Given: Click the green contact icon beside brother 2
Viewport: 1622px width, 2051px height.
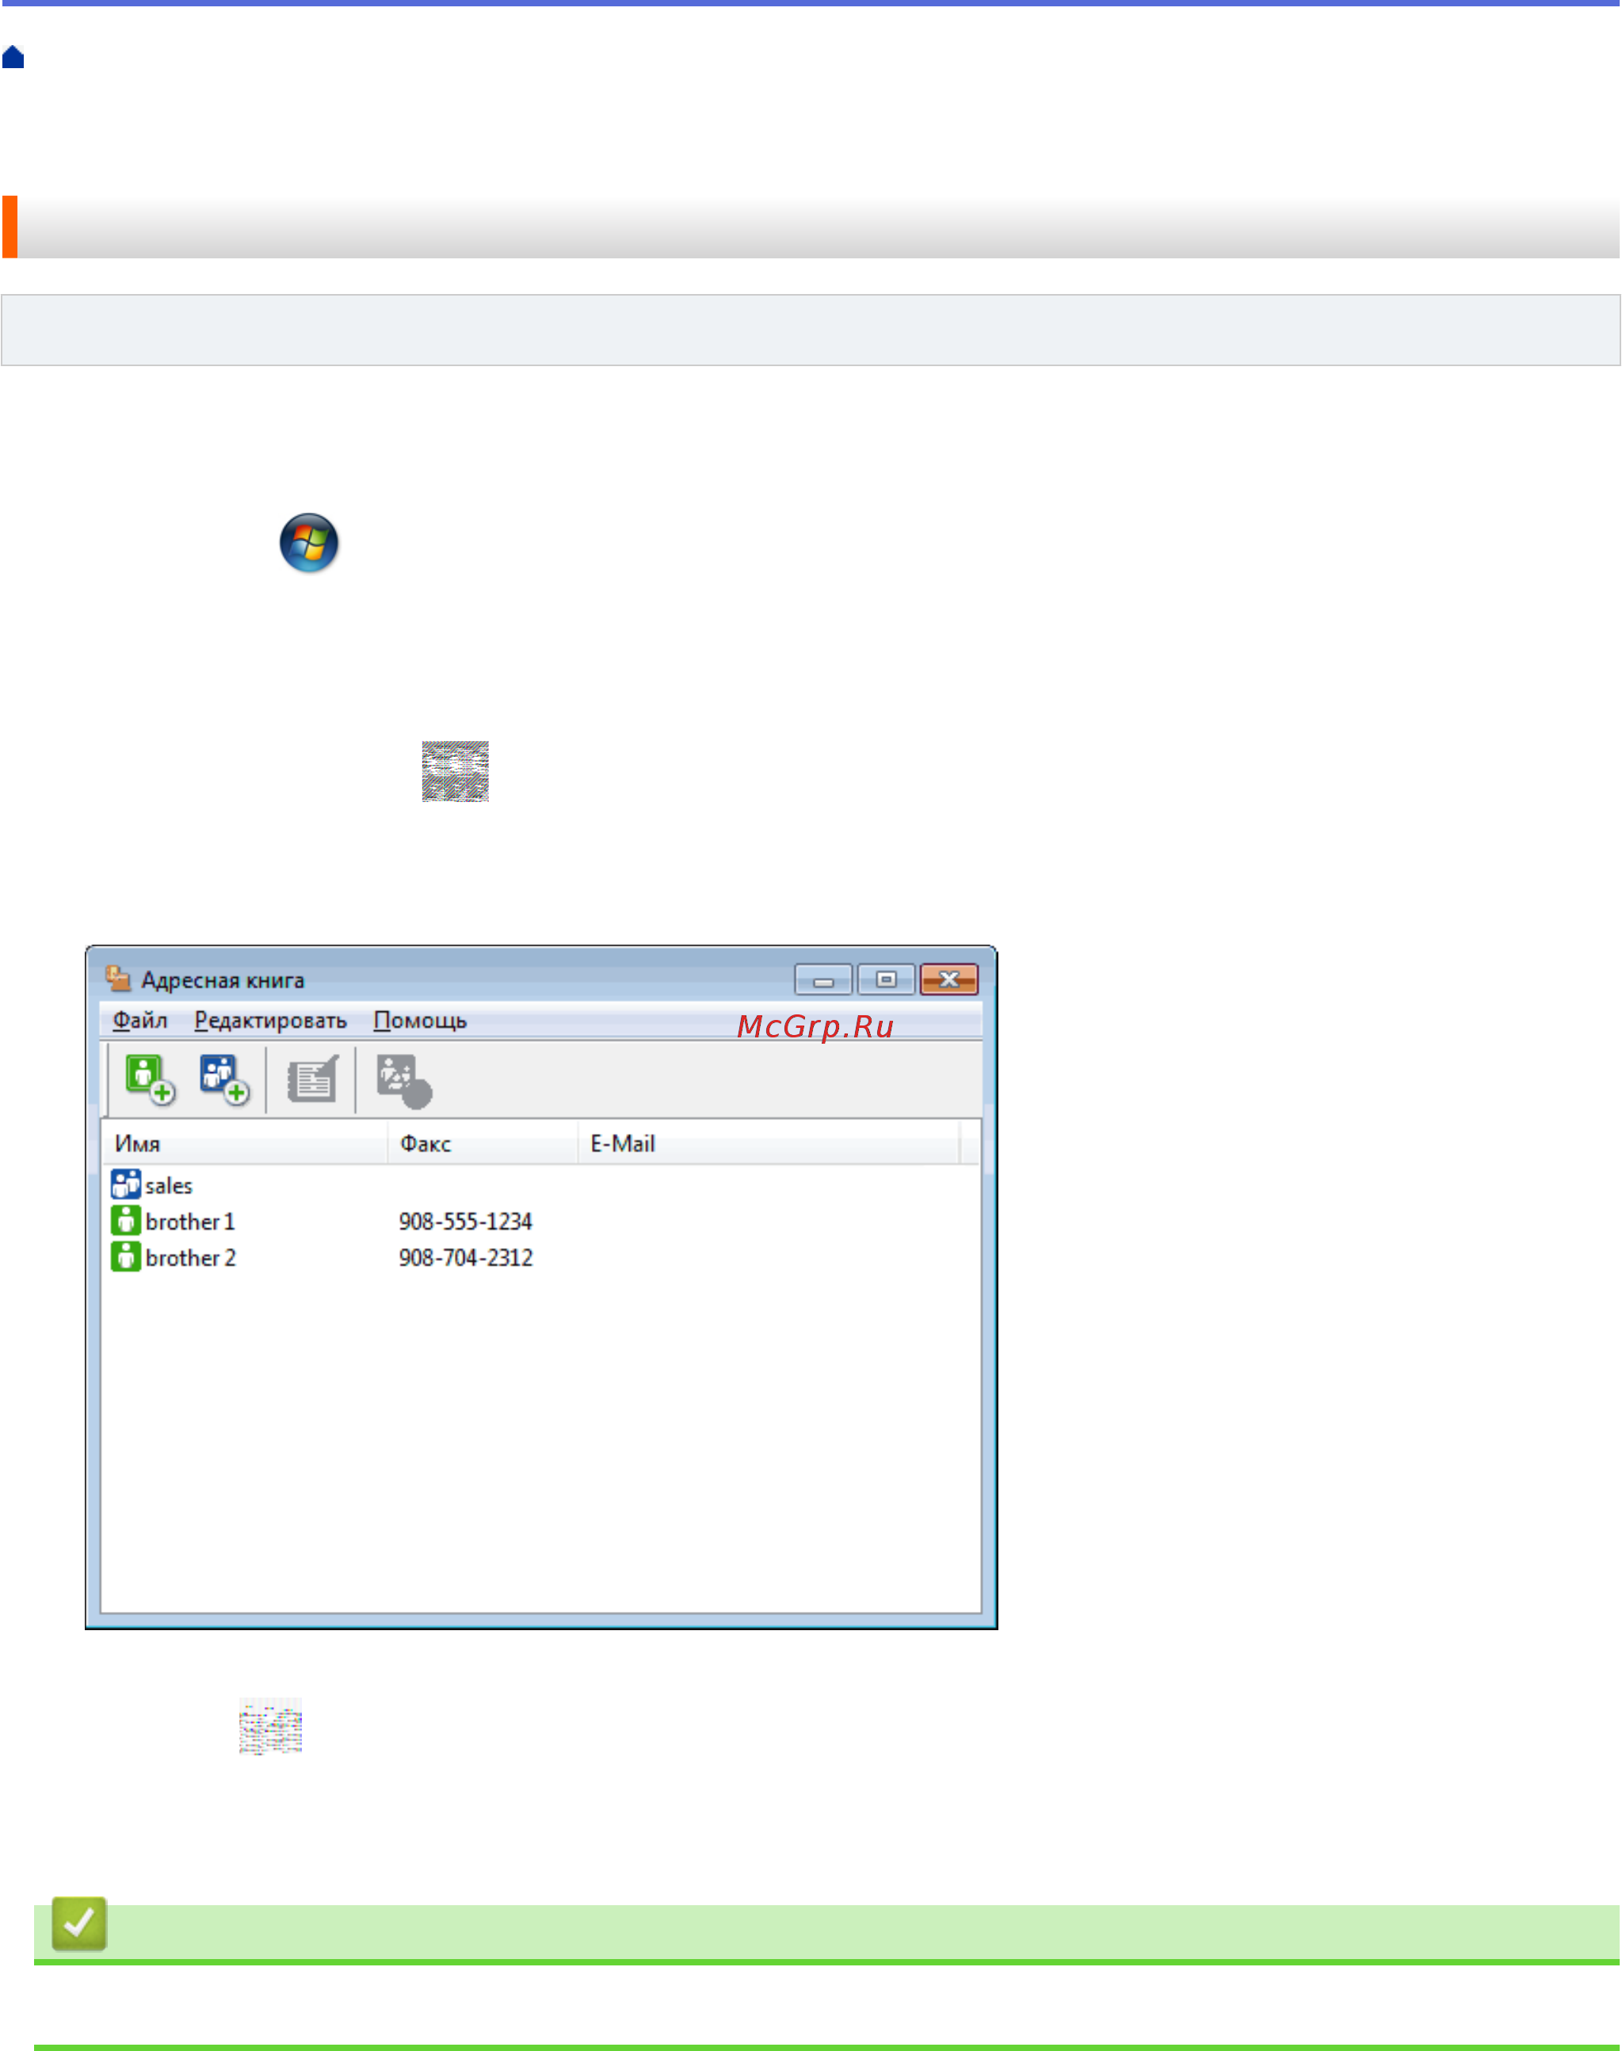Looking at the screenshot, I should point(125,1256).
